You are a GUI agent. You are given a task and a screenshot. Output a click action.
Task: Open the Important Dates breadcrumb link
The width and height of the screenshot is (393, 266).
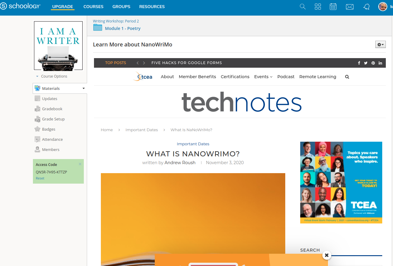coord(142,130)
